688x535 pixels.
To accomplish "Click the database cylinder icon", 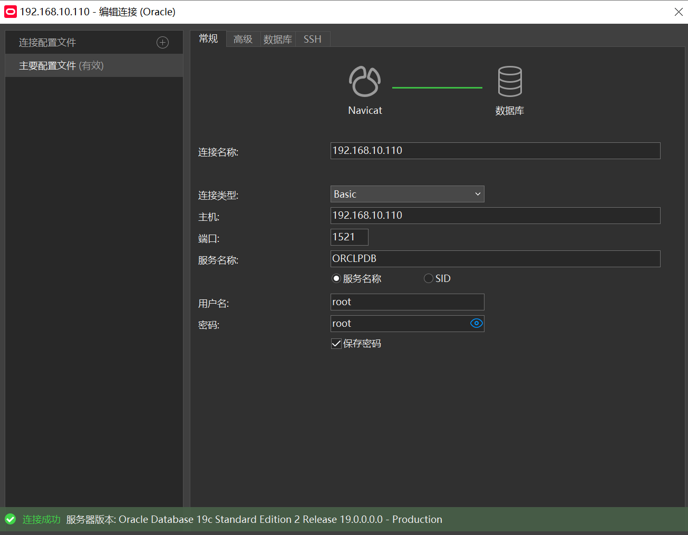I will (x=510, y=81).
